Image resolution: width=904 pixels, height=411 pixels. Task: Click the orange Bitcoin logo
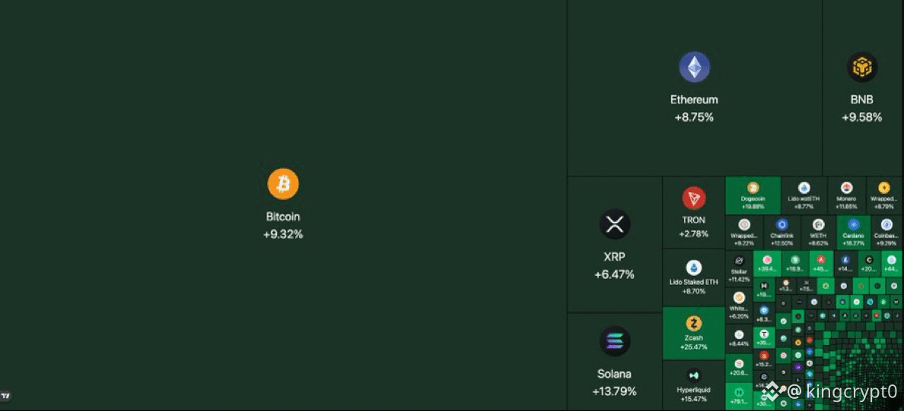[283, 184]
